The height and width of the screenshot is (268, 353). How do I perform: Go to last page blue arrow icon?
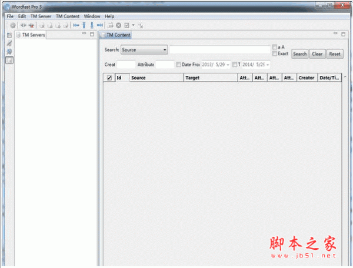100,25
